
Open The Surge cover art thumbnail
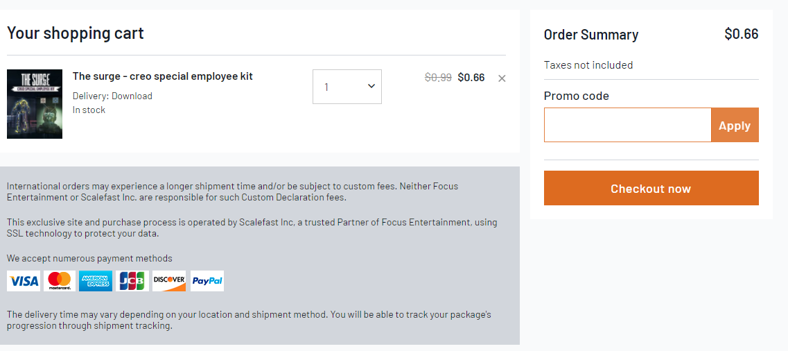pyautogui.click(x=35, y=104)
